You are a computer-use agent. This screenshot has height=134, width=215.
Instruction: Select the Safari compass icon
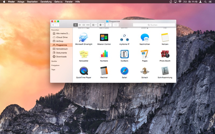[x=124, y=71]
